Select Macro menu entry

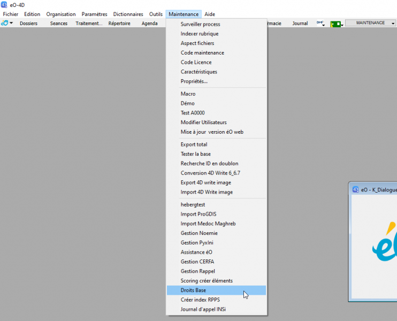pos(217,94)
